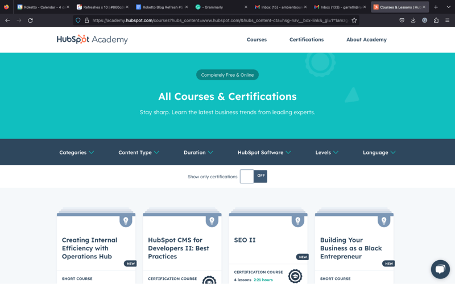This screenshot has height=284, width=455.
Task: Click the browser back arrow
Action: point(7,20)
